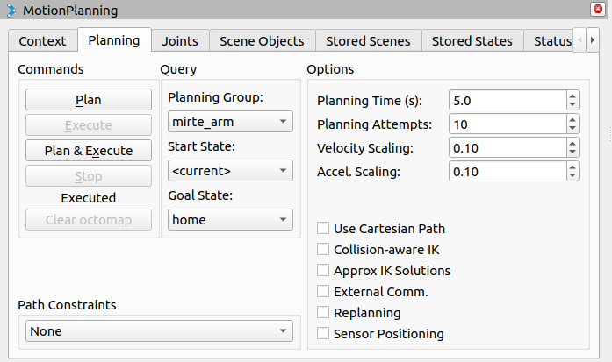Expand the Path Constraints dropdown
Screen dimensions: 612x362
pyautogui.click(x=155, y=331)
